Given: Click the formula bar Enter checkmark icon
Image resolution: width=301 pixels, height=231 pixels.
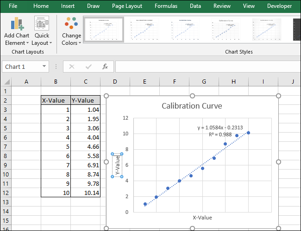Looking at the screenshot, I should click(x=88, y=67).
